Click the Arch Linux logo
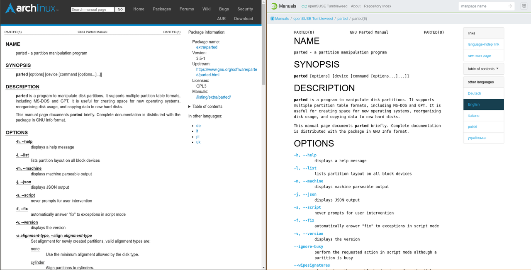This screenshot has width=531, height=270. (32, 9)
